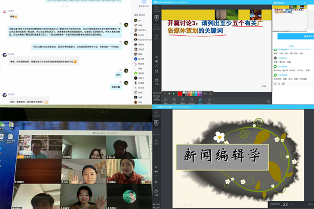Select the video tile of woman in red plaid
314x209 pixels.
(128, 171)
